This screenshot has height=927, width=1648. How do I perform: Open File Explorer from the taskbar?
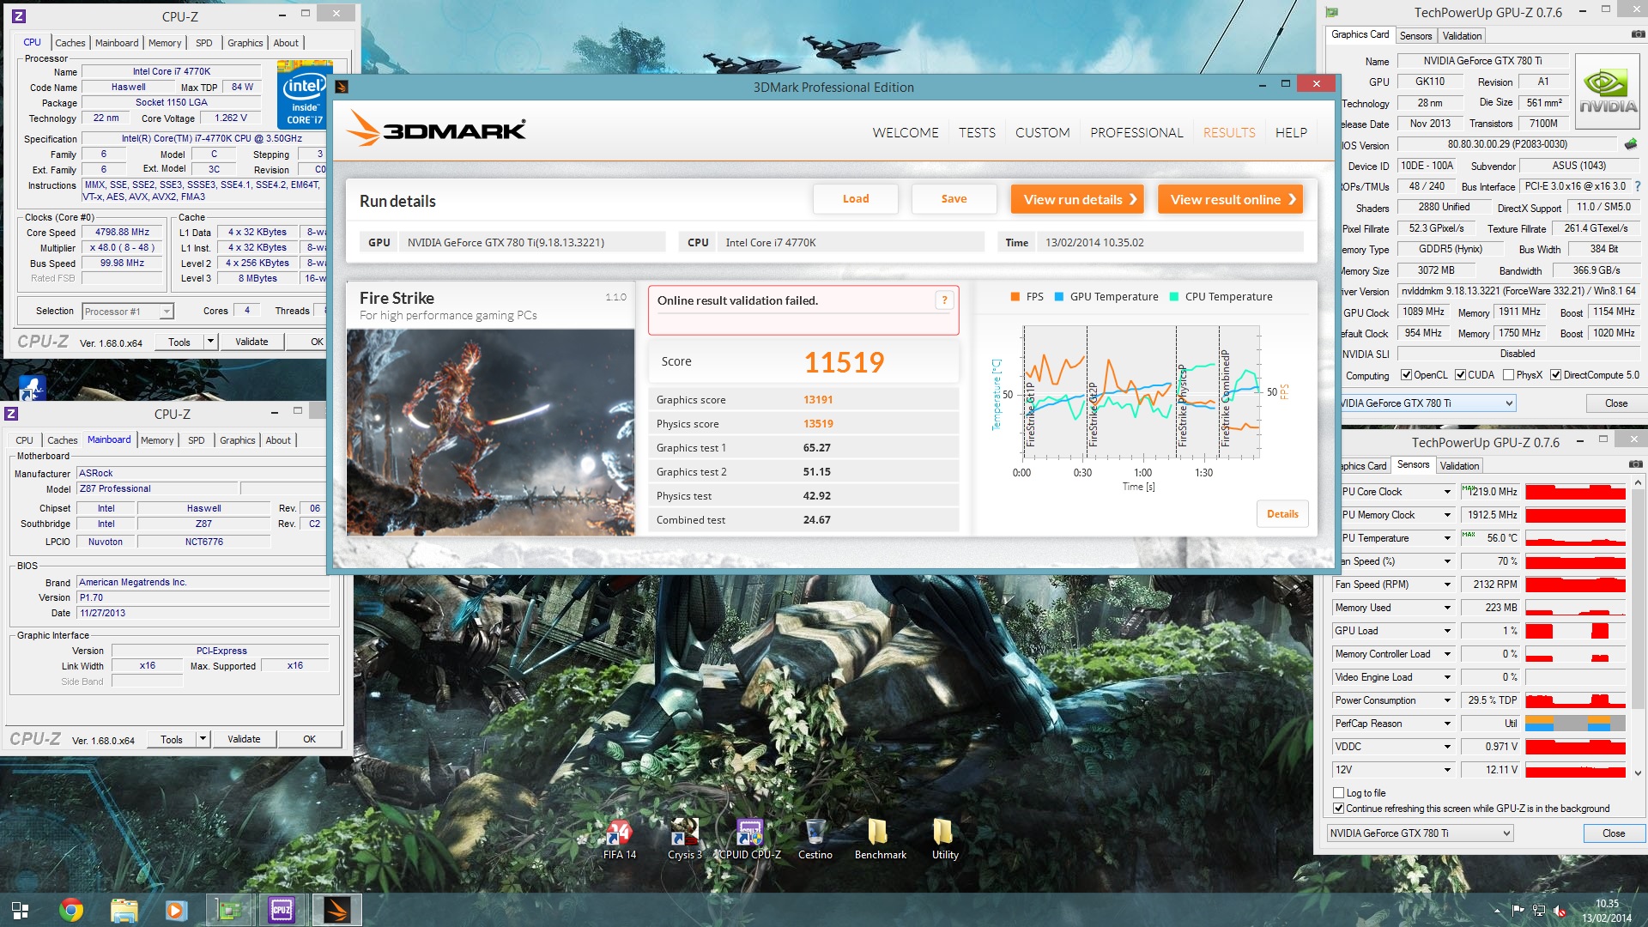124,911
